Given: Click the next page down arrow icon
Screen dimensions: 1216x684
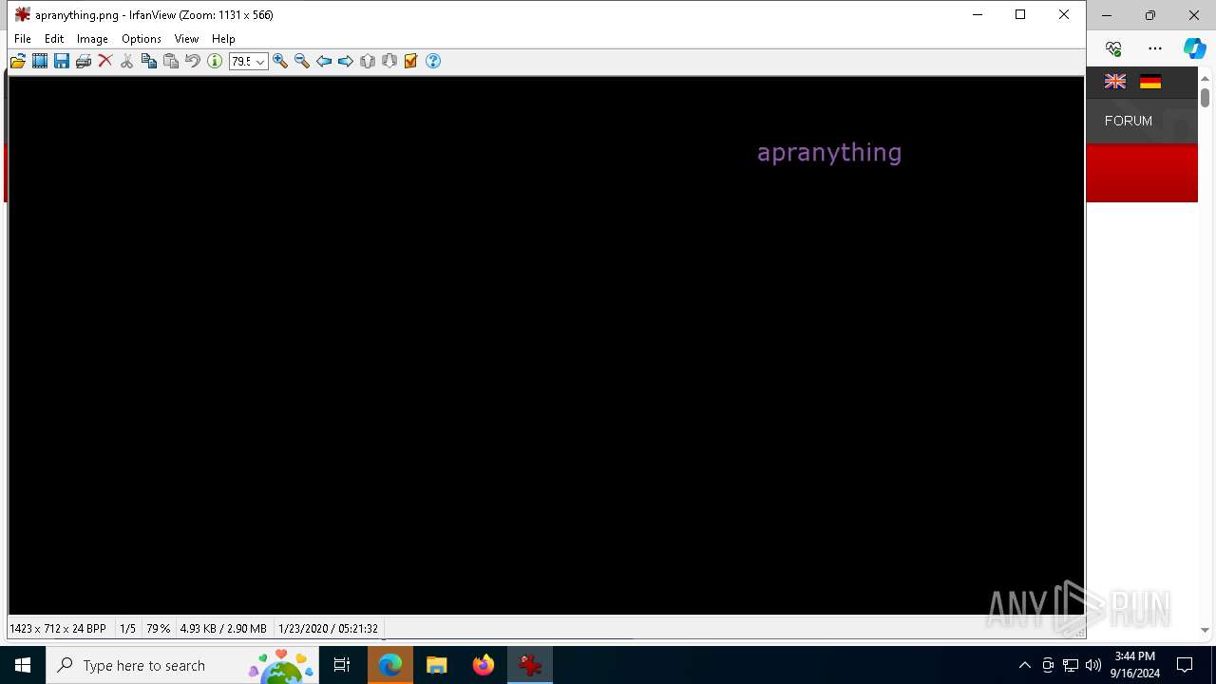Looking at the screenshot, I should (389, 61).
